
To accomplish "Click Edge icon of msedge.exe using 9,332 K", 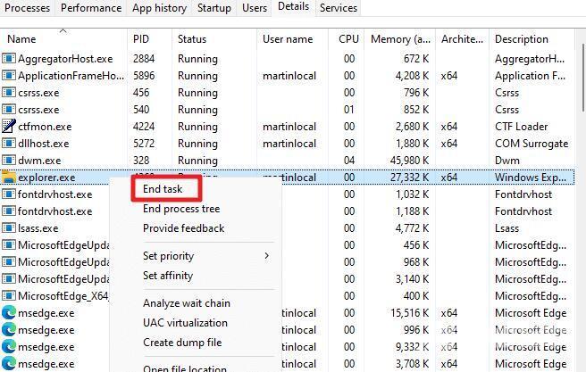I will (8, 347).
